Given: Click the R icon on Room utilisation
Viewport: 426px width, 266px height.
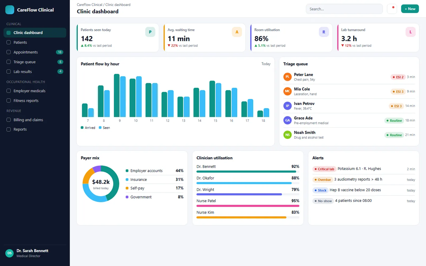Looking at the screenshot, I should click(324, 32).
